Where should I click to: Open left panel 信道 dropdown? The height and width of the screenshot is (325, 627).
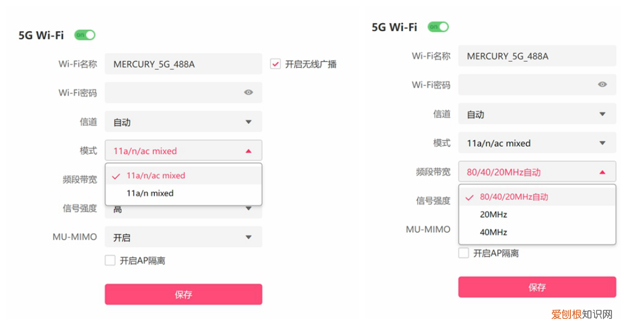[183, 122]
